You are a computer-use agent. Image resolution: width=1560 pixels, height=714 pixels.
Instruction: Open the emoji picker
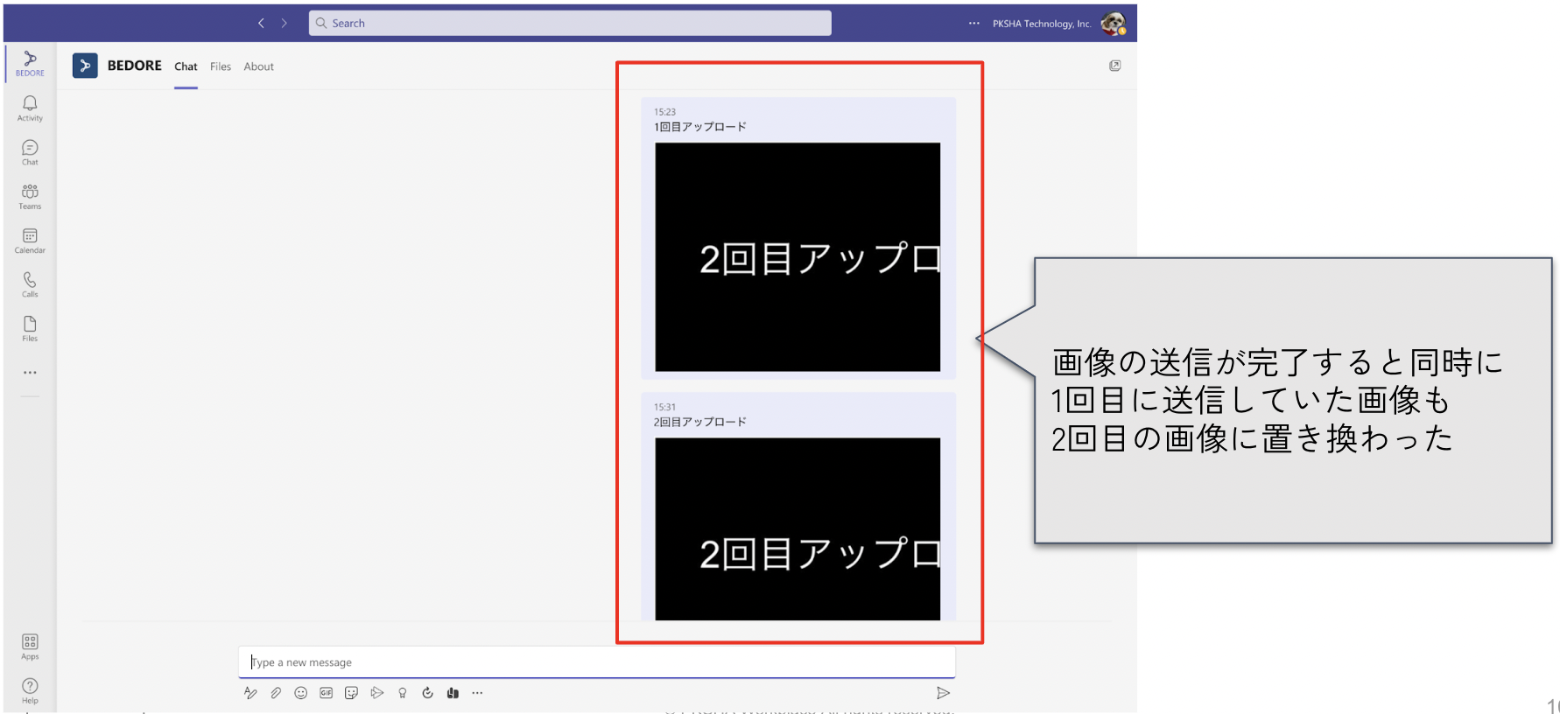click(301, 693)
